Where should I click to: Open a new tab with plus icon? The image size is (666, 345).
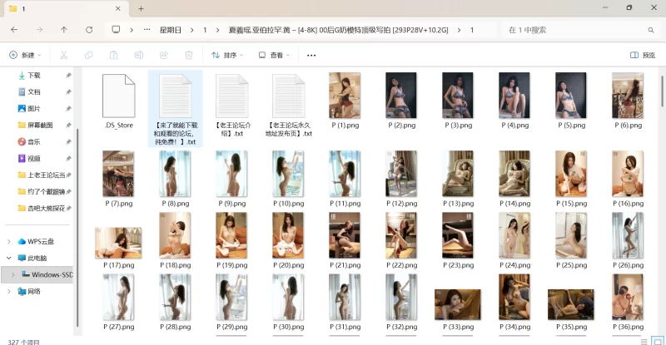[x=141, y=8]
